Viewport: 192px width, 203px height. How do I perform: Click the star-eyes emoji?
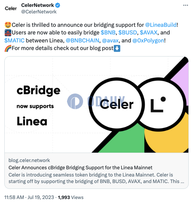[8, 25]
